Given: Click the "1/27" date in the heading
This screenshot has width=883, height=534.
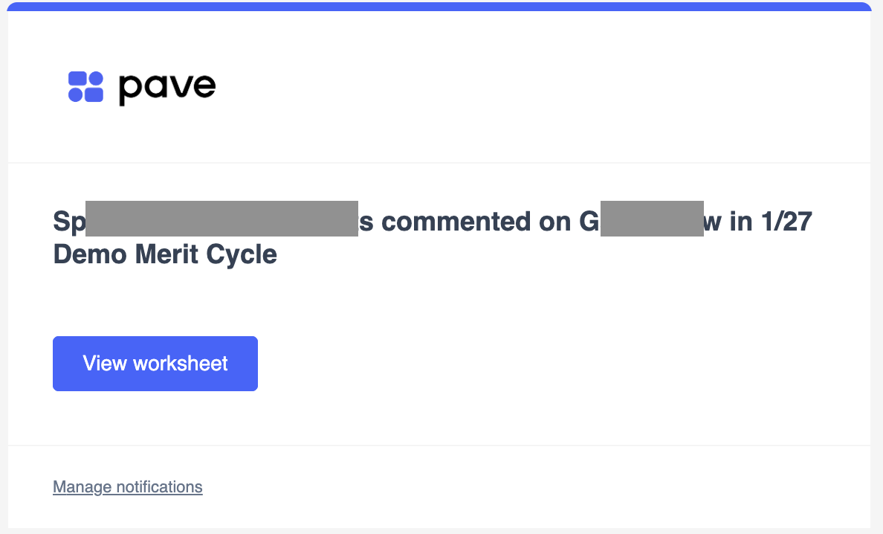Looking at the screenshot, I should tap(786, 222).
